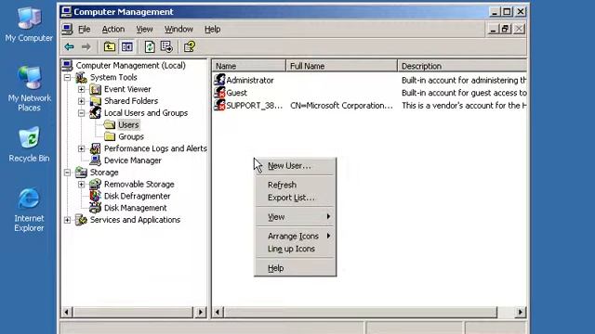Screen dimensions: 595x334
Task: Click the Device Manager icon
Action: click(x=95, y=161)
